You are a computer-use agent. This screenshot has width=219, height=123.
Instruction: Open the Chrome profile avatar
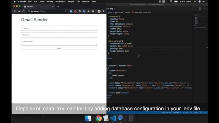99,11
